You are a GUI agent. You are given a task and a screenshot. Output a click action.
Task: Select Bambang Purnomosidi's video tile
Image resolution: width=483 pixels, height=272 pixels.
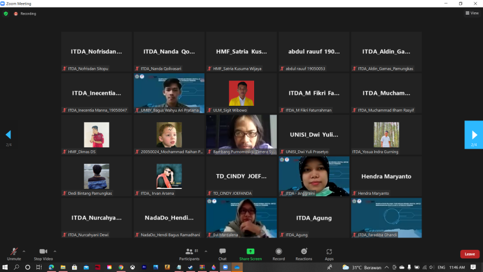coord(241,134)
